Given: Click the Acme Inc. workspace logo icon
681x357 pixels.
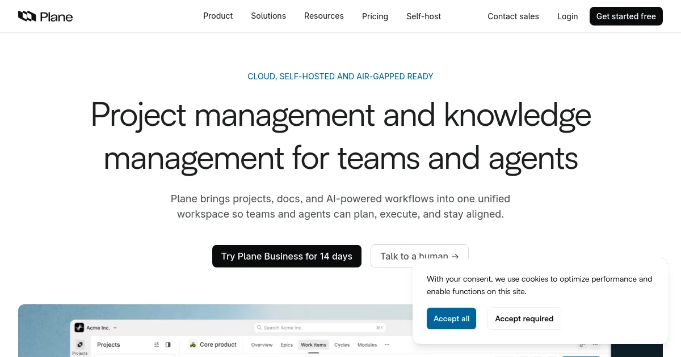Looking at the screenshot, I should tap(79, 328).
